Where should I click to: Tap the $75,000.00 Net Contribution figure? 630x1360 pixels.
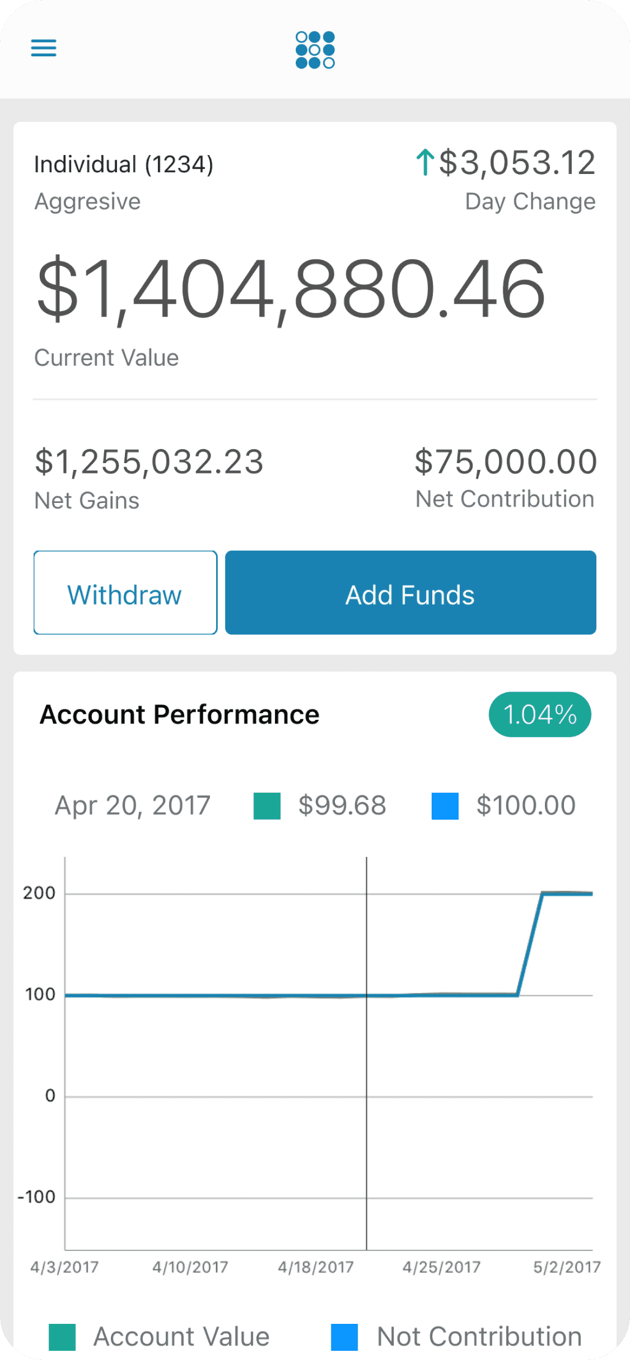pyautogui.click(x=506, y=461)
